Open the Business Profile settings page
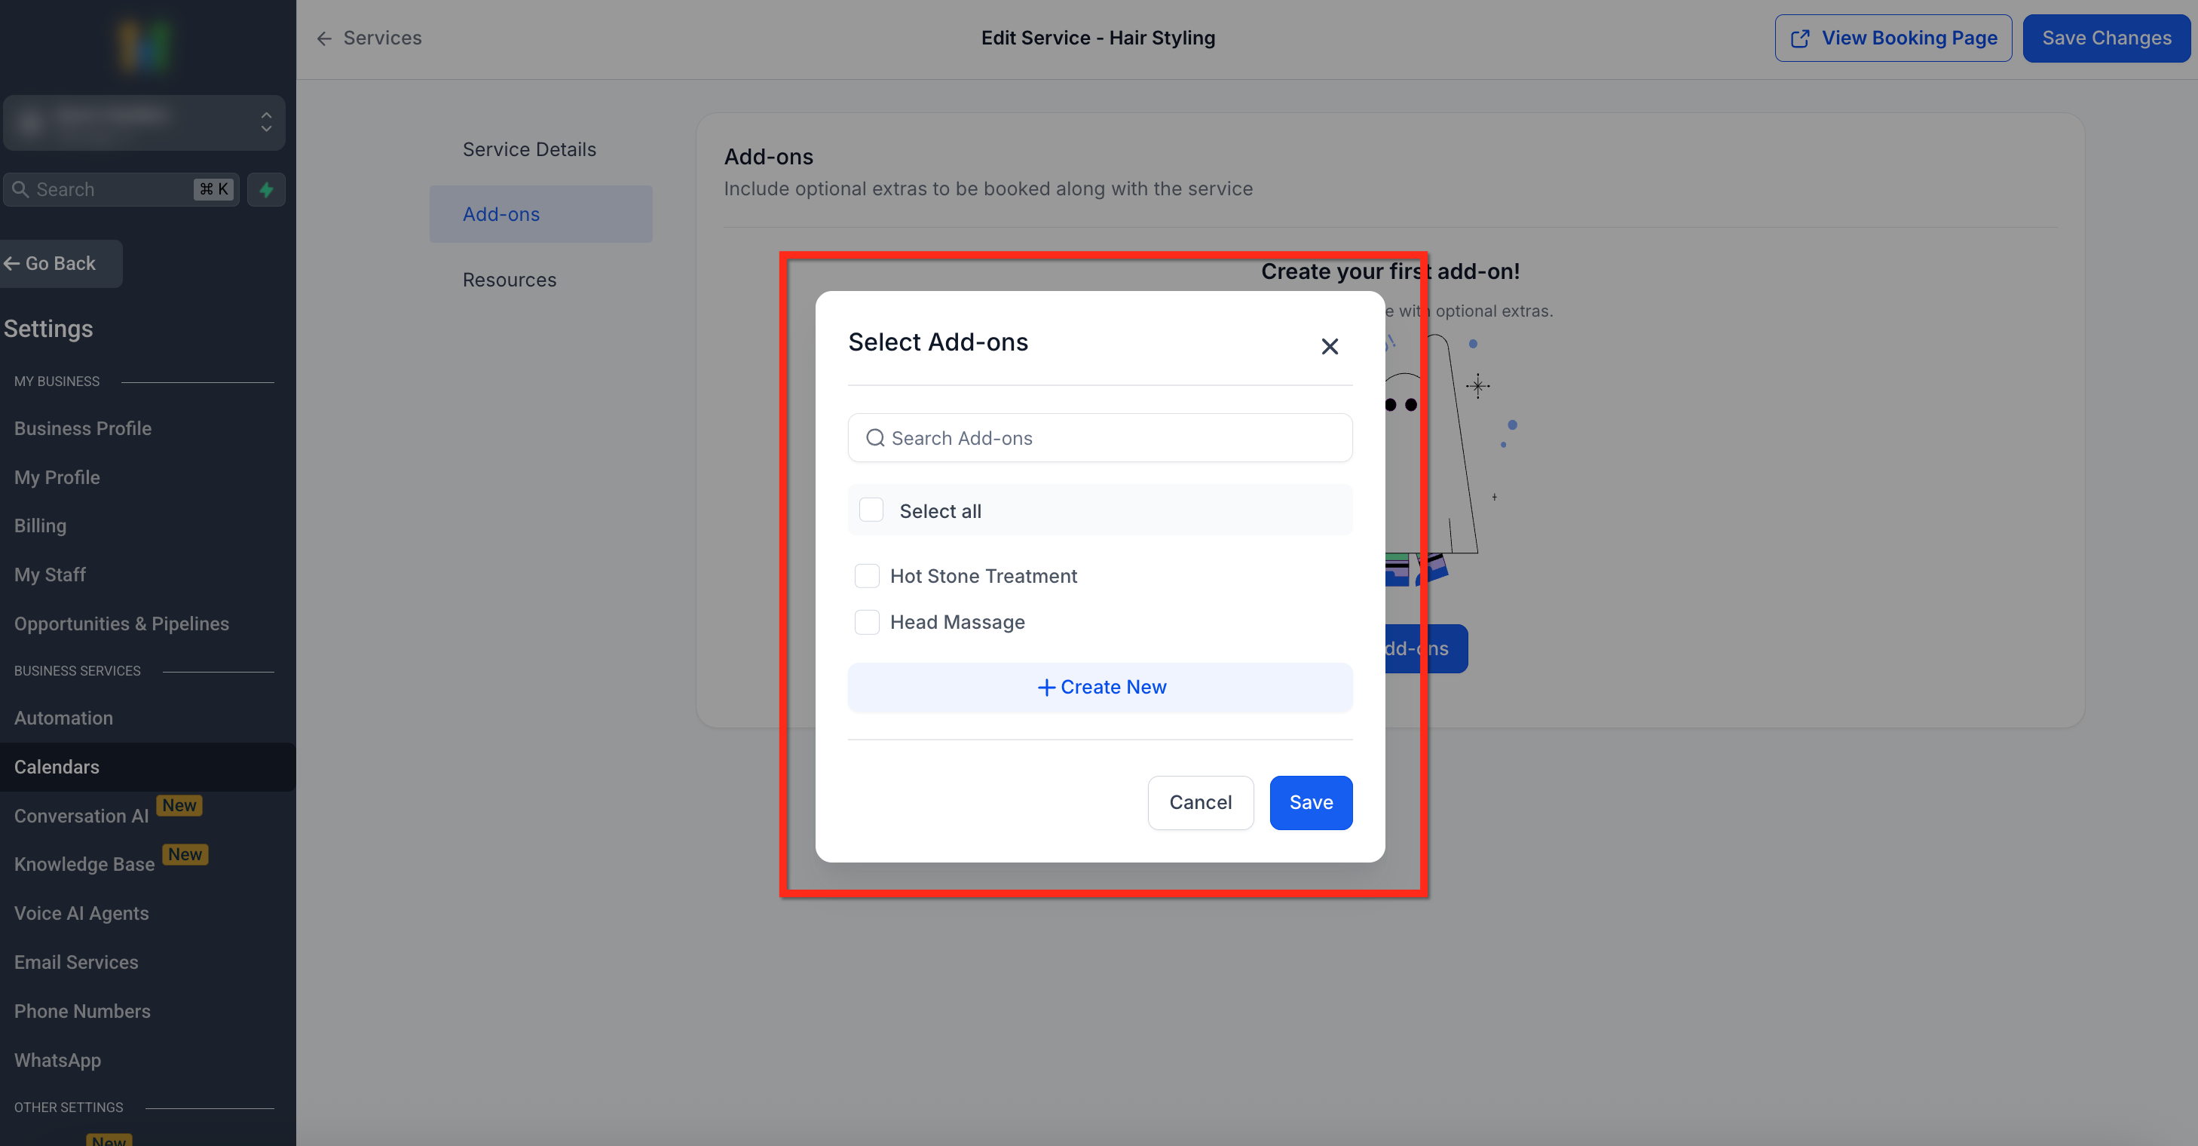 click(x=83, y=428)
